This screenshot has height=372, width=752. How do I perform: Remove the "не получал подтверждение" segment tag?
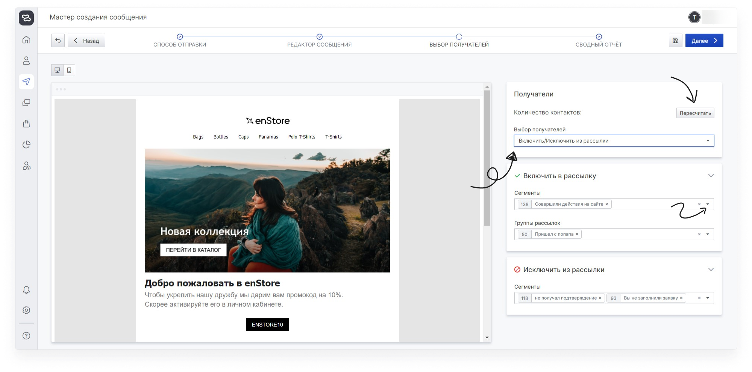pyautogui.click(x=600, y=298)
